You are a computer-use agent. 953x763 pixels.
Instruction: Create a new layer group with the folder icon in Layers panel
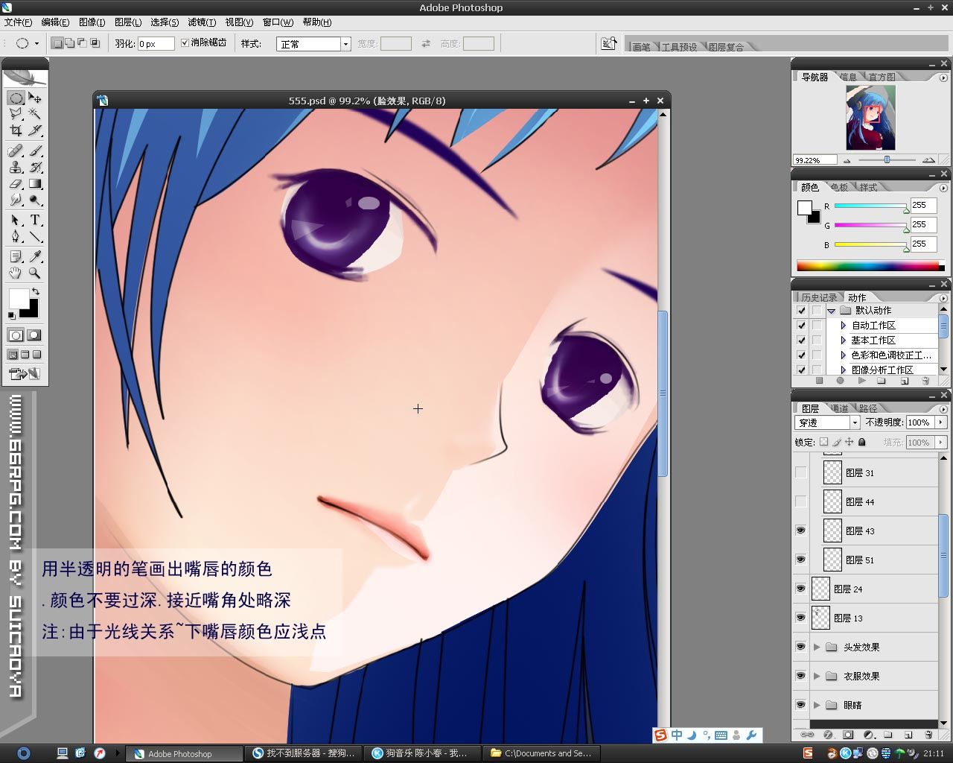888,735
